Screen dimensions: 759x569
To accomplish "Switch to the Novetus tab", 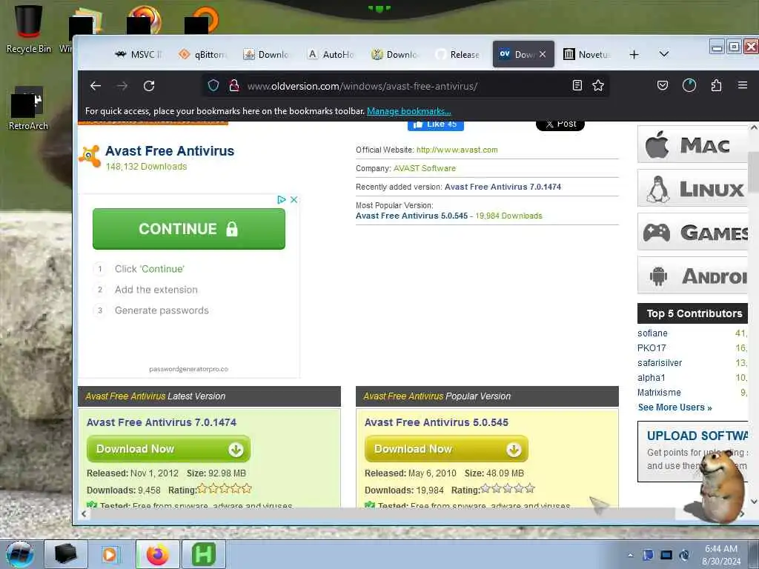I will coord(587,55).
